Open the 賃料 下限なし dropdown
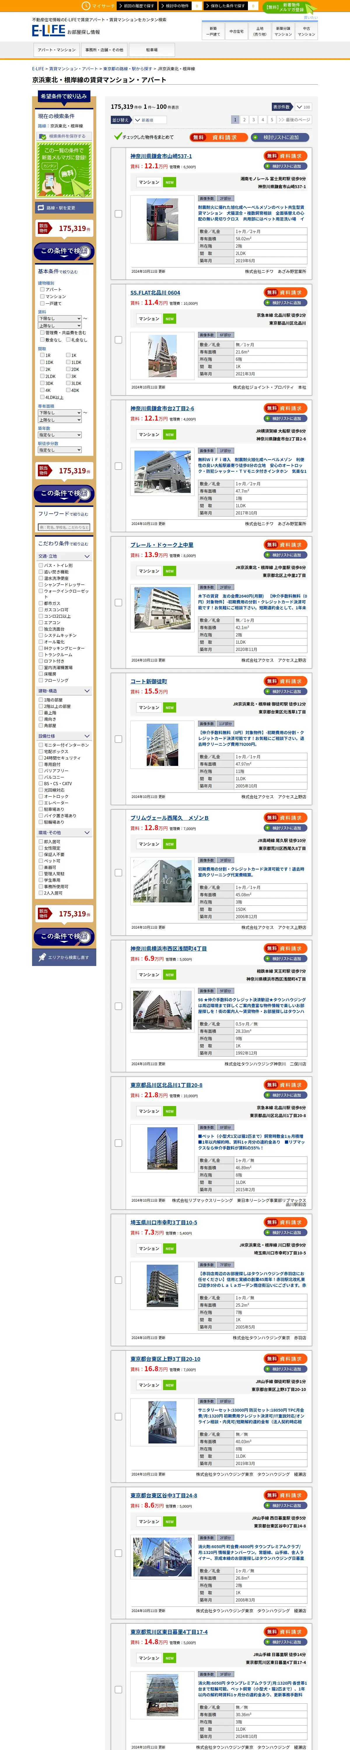This screenshot has height=1750, width=350. (x=60, y=318)
